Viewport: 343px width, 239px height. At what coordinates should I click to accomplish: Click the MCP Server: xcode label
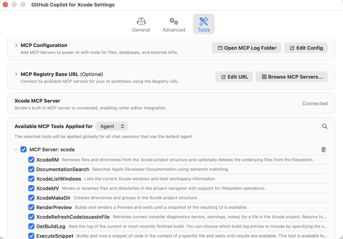(52, 150)
